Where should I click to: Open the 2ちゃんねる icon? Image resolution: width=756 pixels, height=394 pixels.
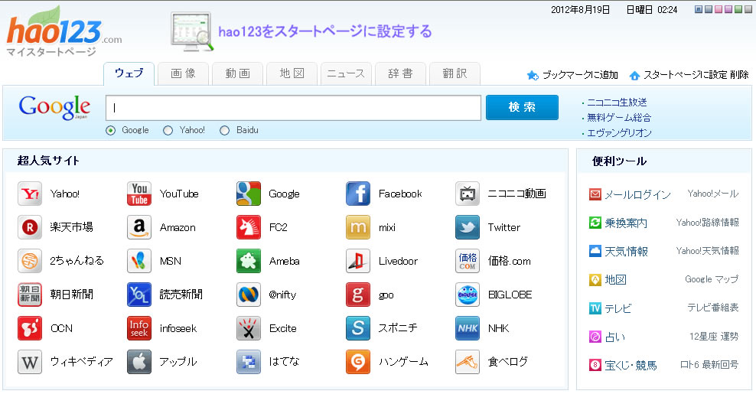[x=29, y=261]
